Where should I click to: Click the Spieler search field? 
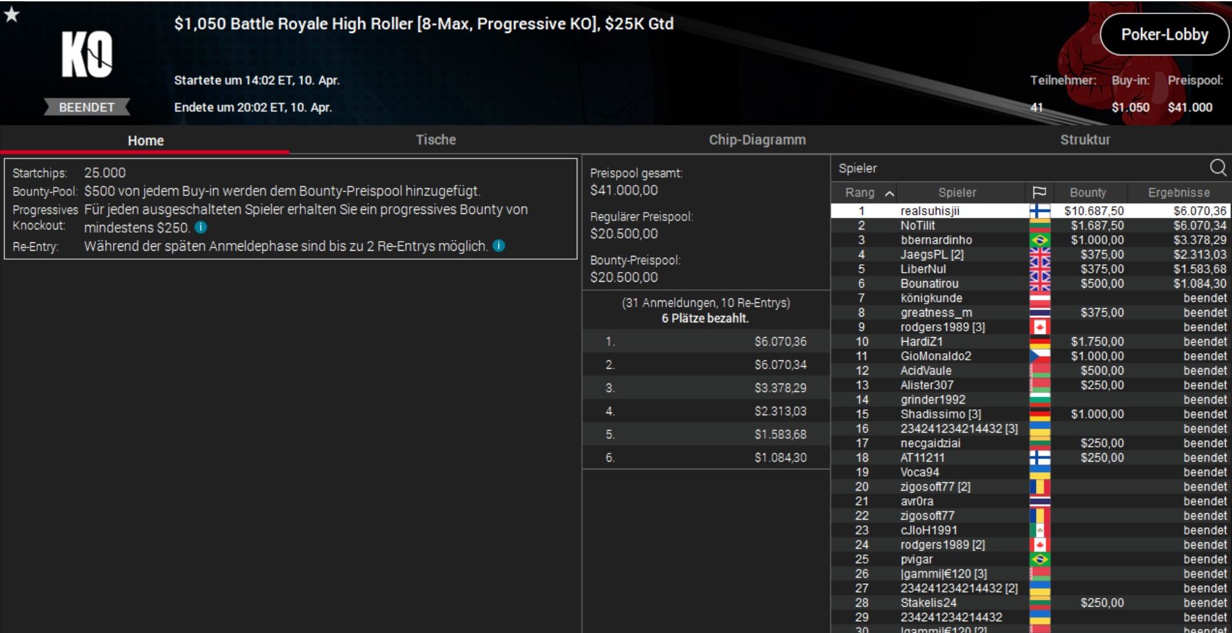1019,168
